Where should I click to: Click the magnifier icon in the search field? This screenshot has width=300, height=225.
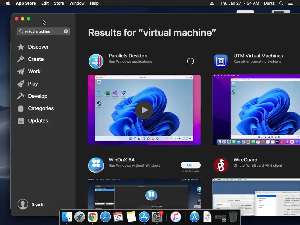point(21,31)
